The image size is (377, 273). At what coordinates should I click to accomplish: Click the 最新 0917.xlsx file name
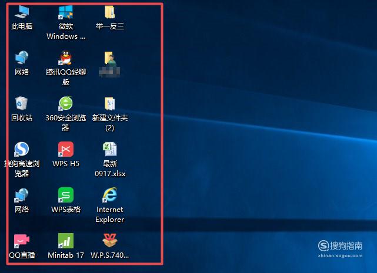click(x=110, y=168)
